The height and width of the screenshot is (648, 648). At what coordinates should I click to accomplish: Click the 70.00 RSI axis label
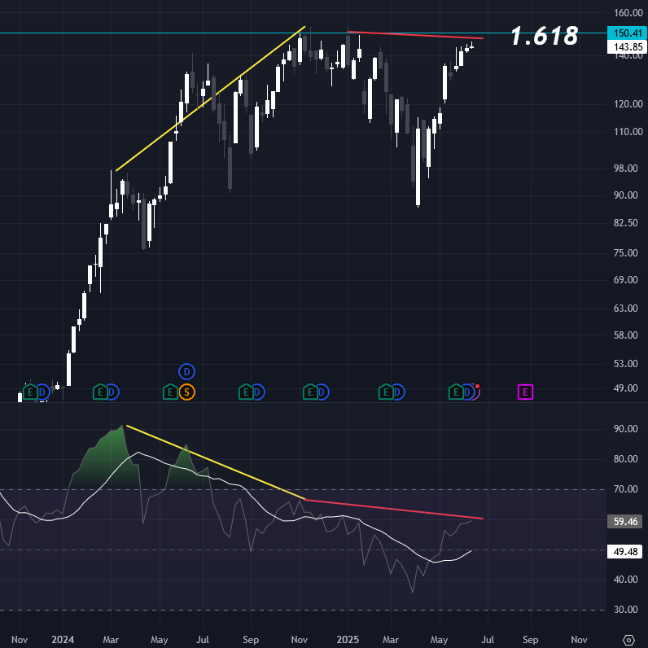[626, 489]
